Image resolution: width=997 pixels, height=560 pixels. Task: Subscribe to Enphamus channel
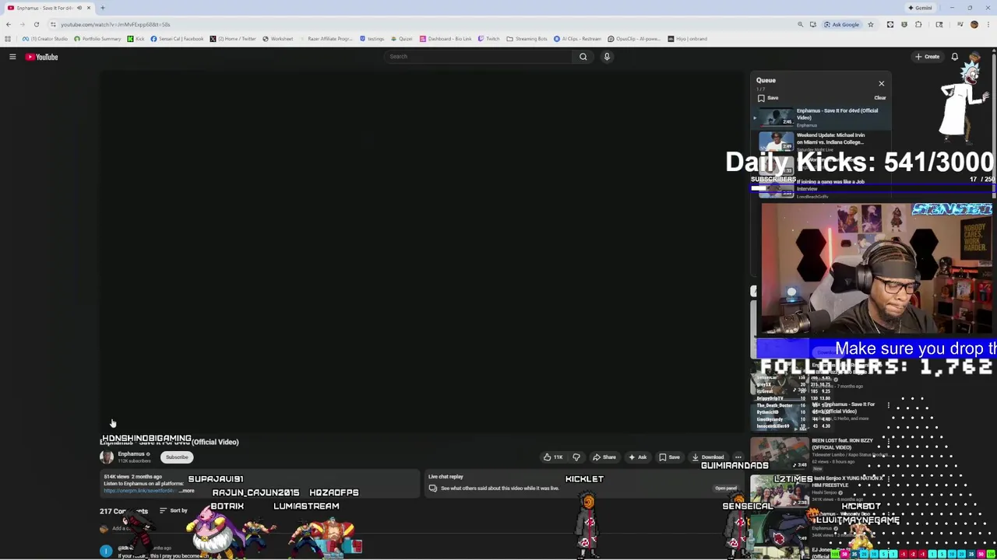point(177,457)
